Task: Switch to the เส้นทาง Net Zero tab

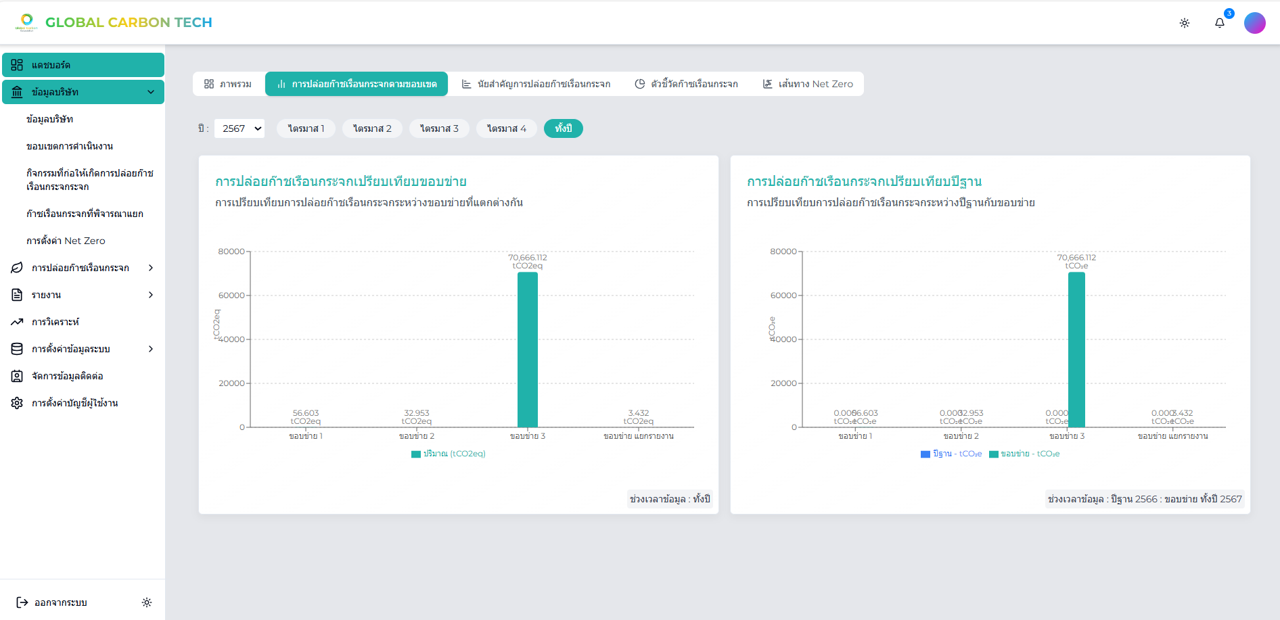Action: [x=808, y=84]
